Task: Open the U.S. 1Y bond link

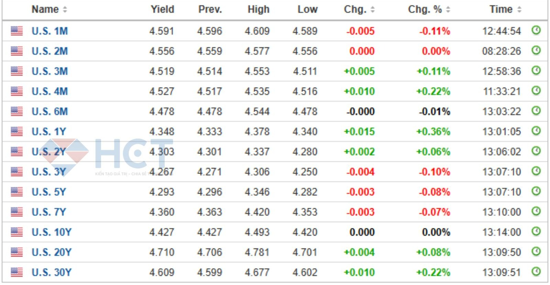Action: click(48, 132)
